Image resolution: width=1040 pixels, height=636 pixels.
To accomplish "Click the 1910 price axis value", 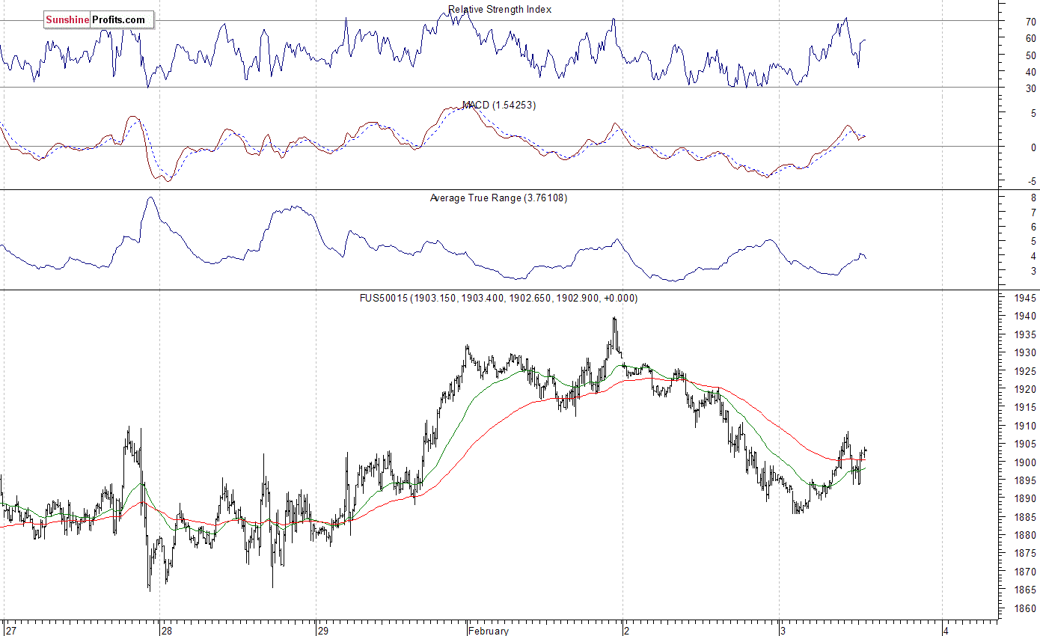I will coord(1024,426).
